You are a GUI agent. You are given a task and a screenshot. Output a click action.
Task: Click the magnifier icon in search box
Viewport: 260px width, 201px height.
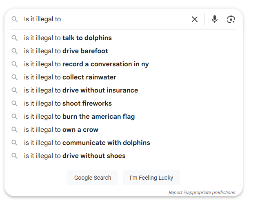pos(14,19)
